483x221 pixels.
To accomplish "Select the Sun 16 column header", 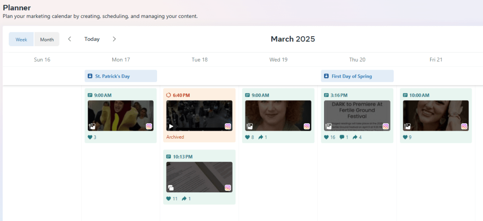I will 42,60.
